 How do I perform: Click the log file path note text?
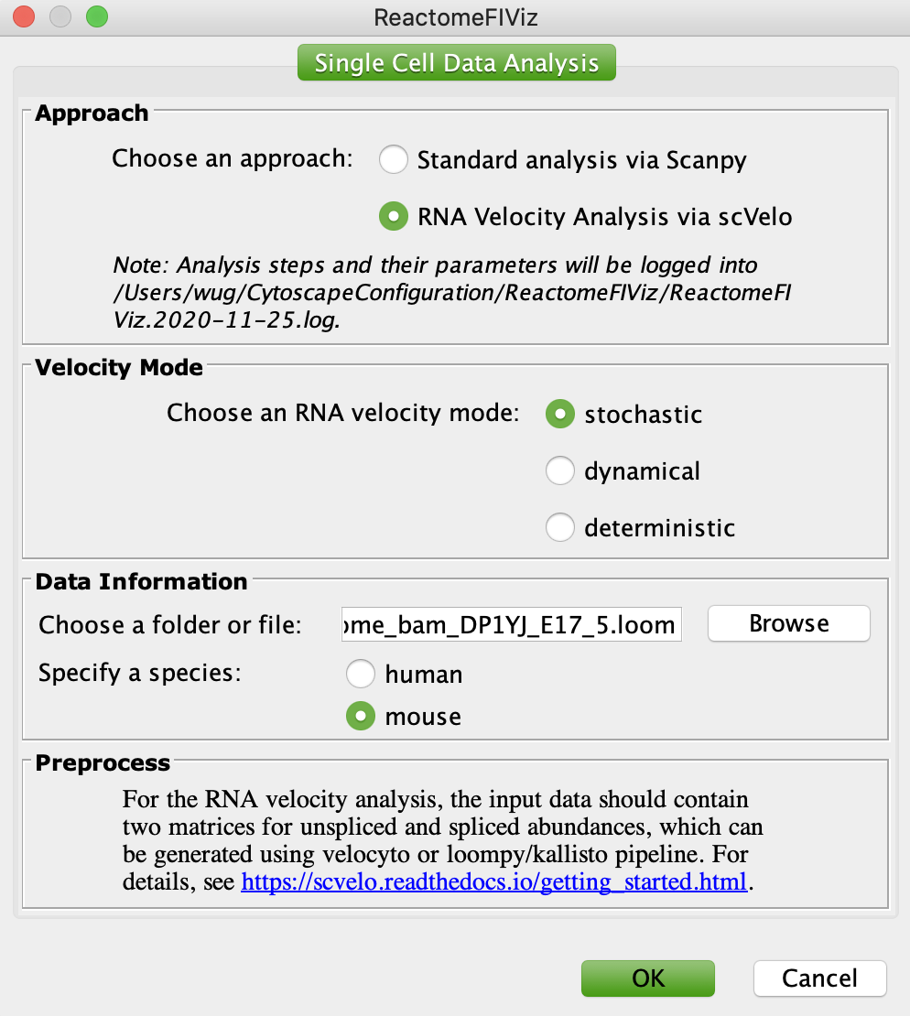pyautogui.click(x=451, y=292)
